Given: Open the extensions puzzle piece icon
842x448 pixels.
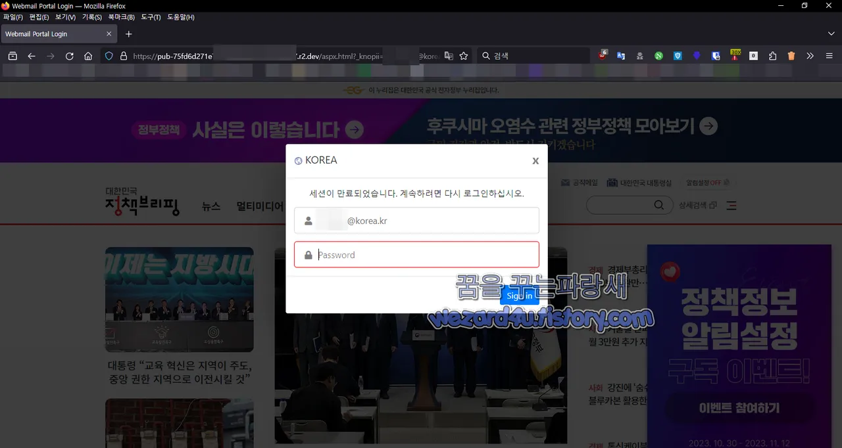Looking at the screenshot, I should click(x=772, y=56).
